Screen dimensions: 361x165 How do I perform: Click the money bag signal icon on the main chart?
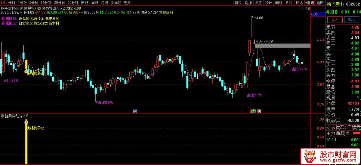pyautogui.click(x=26, y=72)
